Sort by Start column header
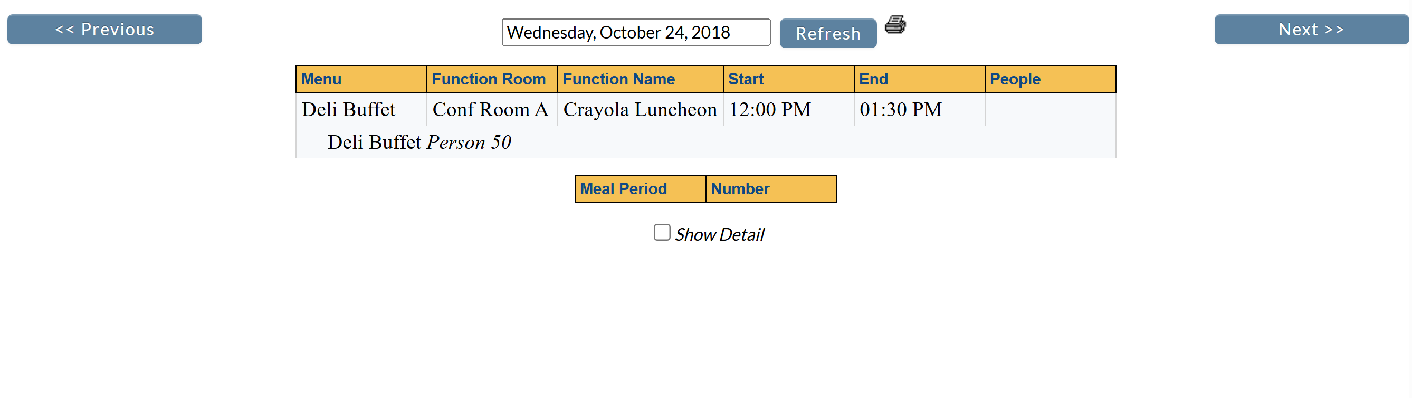Screen dimensions: 1412x398 pyautogui.click(x=746, y=80)
